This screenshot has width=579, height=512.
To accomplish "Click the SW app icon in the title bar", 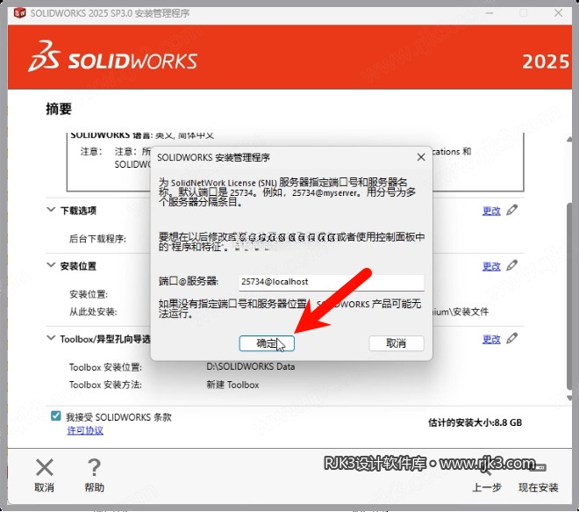I will [x=19, y=13].
